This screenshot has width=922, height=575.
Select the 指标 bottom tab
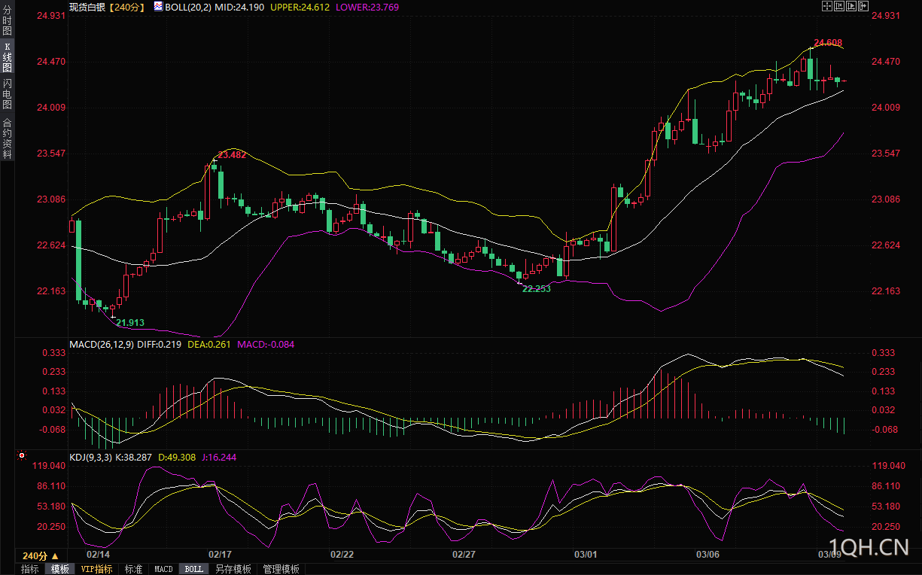[x=30, y=569]
